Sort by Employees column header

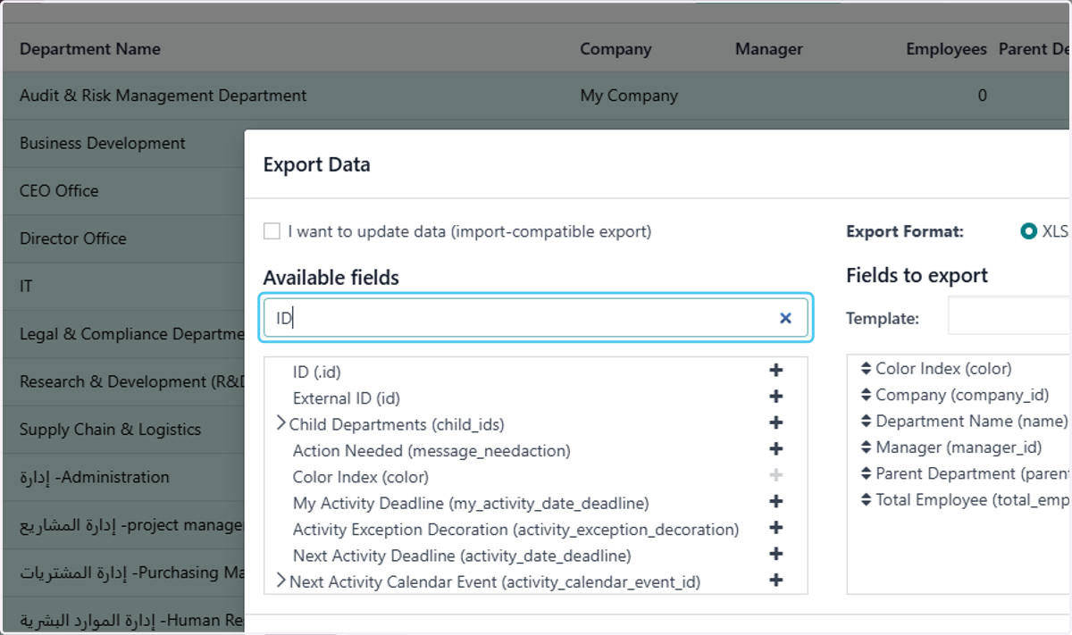[946, 49]
